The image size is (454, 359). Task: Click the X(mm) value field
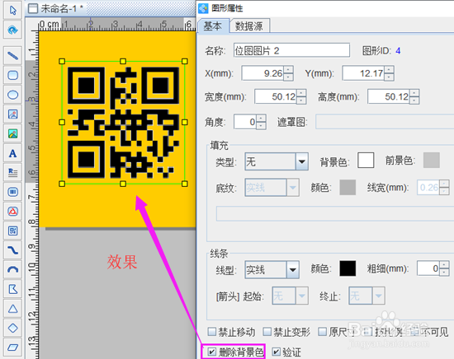click(x=262, y=73)
